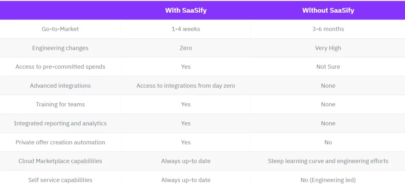Click the "No (Engineering led)" cell
The image size is (405, 189).
pos(328,180)
